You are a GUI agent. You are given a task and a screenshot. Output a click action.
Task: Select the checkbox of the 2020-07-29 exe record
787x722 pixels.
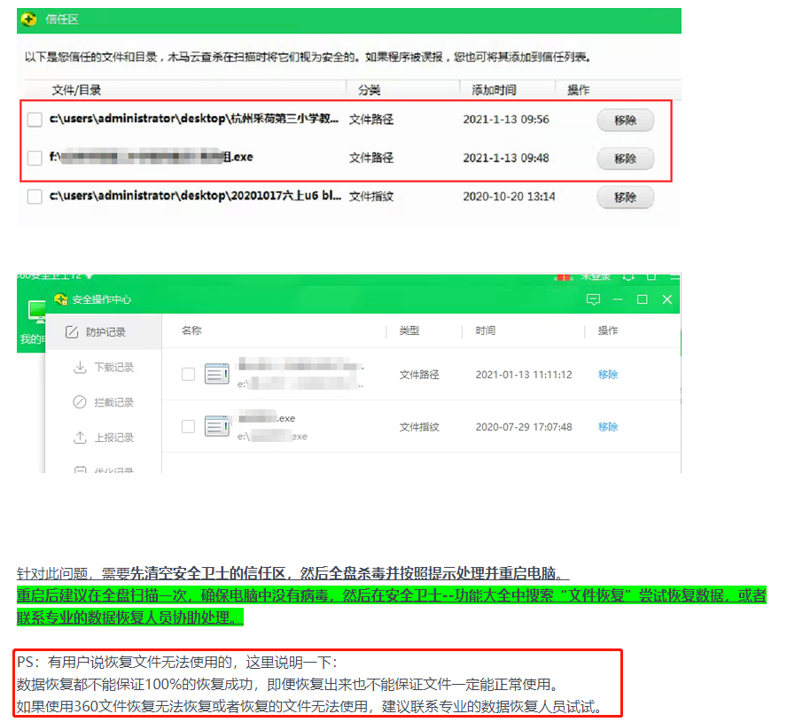click(x=188, y=426)
